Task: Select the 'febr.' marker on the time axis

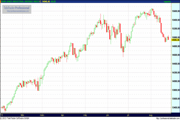Action: tap(22, 115)
